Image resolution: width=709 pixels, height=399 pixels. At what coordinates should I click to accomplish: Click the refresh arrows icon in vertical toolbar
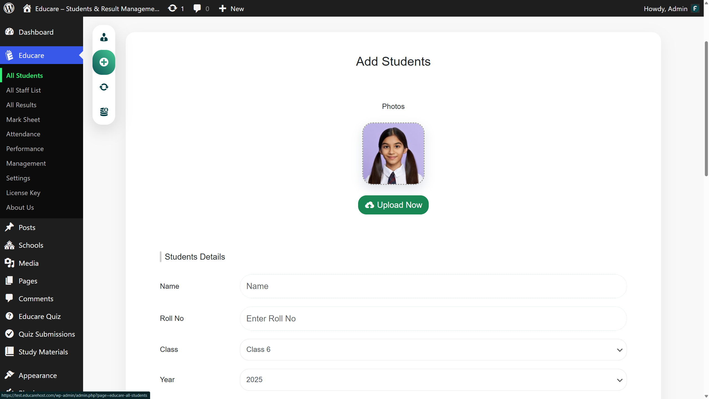click(x=104, y=87)
